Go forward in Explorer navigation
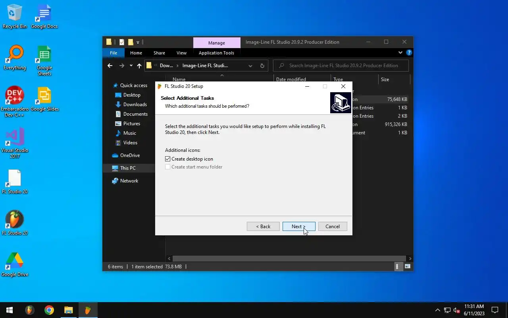The width and height of the screenshot is (508, 318). click(x=122, y=66)
